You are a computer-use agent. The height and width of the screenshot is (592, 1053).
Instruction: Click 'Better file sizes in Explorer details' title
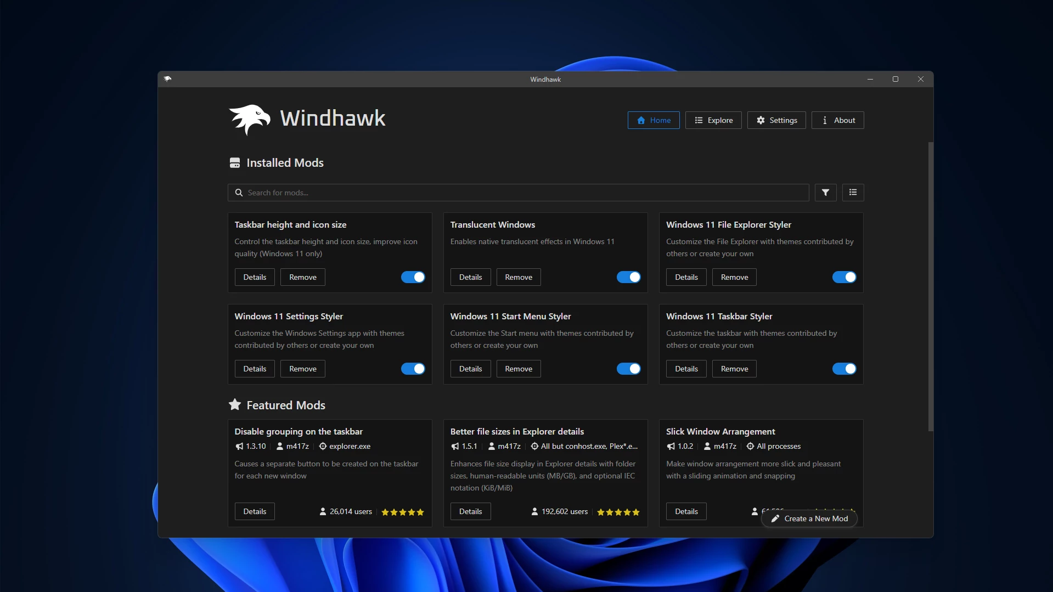click(x=517, y=432)
